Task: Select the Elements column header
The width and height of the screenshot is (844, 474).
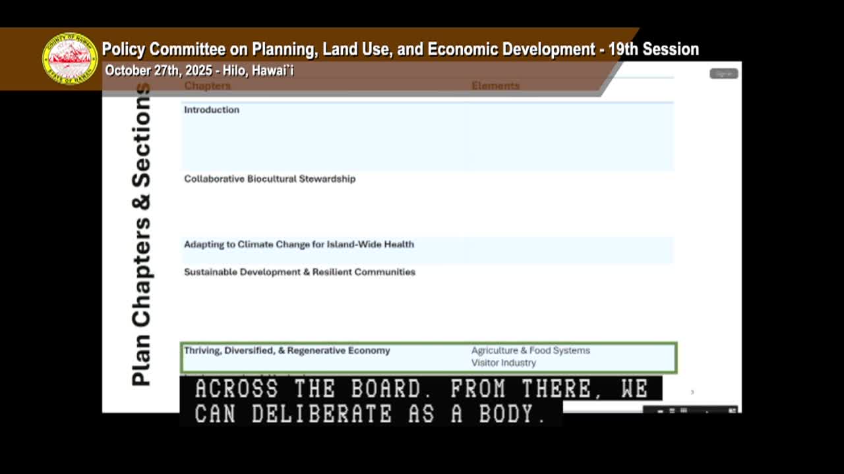Action: point(495,86)
